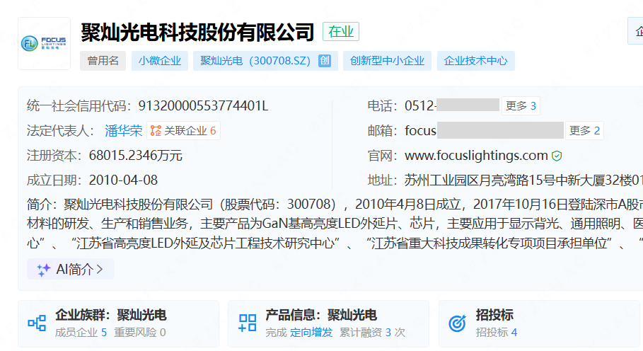Select the 企业技术中心 tag
The width and height of the screenshot is (643, 351).
point(475,61)
